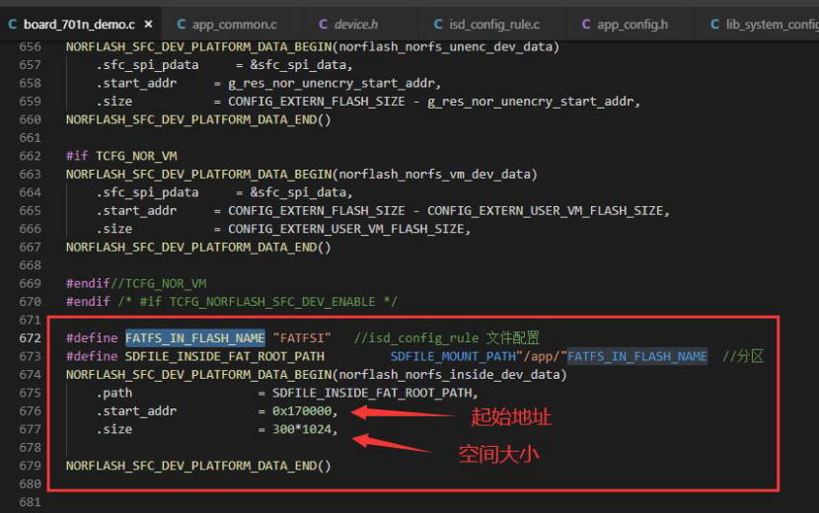Switch to the board_701n_demo.c tab

coord(79,24)
